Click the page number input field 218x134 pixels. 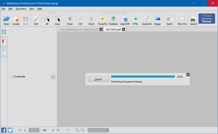pyautogui.click(x=34, y=130)
